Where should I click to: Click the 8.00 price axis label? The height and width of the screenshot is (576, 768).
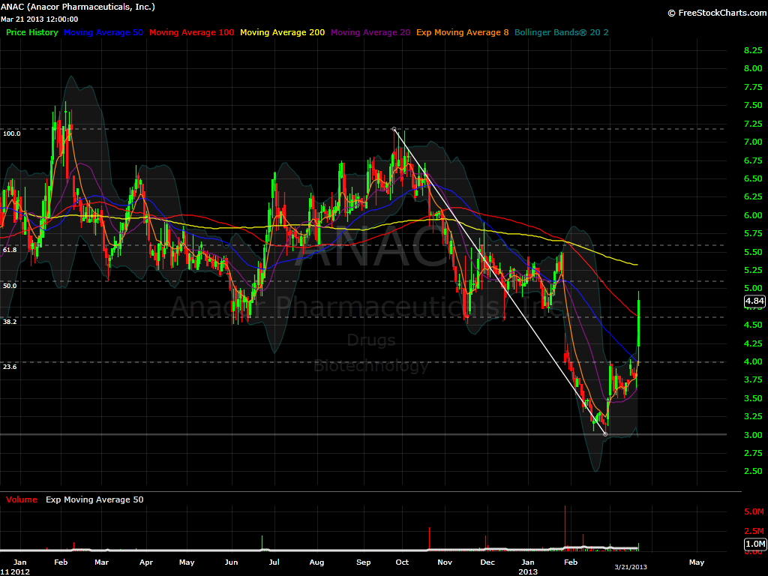click(x=753, y=68)
